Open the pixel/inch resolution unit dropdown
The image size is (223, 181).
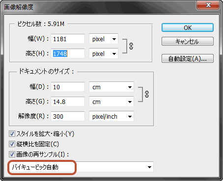[111, 116]
